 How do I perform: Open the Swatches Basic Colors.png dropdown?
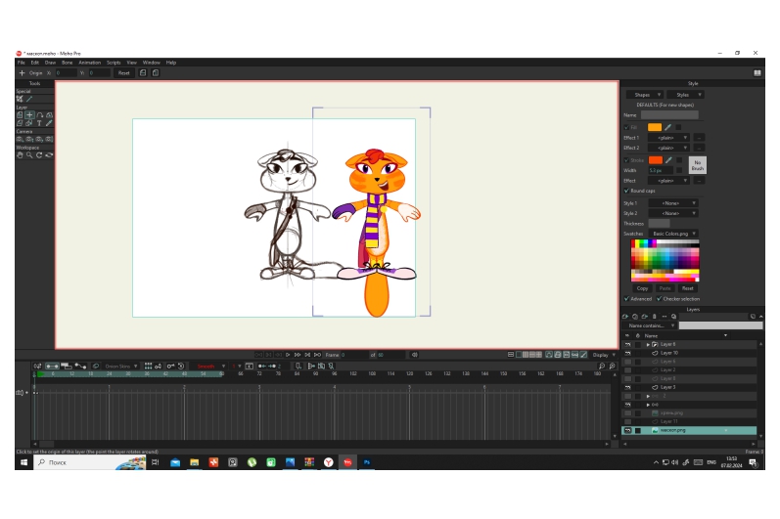[x=673, y=234]
